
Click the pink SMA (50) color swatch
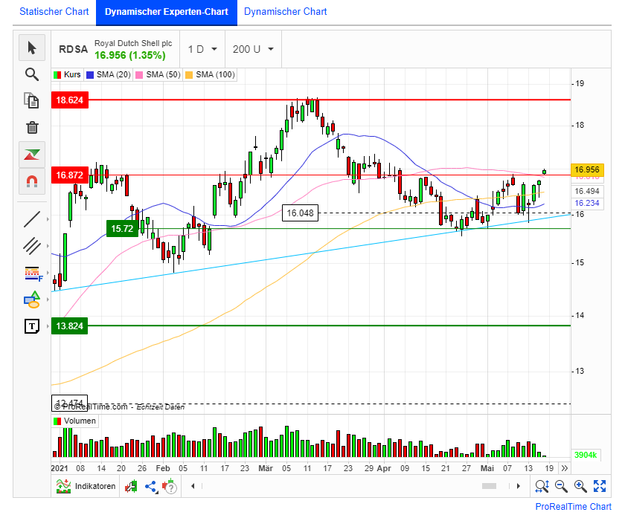139,75
